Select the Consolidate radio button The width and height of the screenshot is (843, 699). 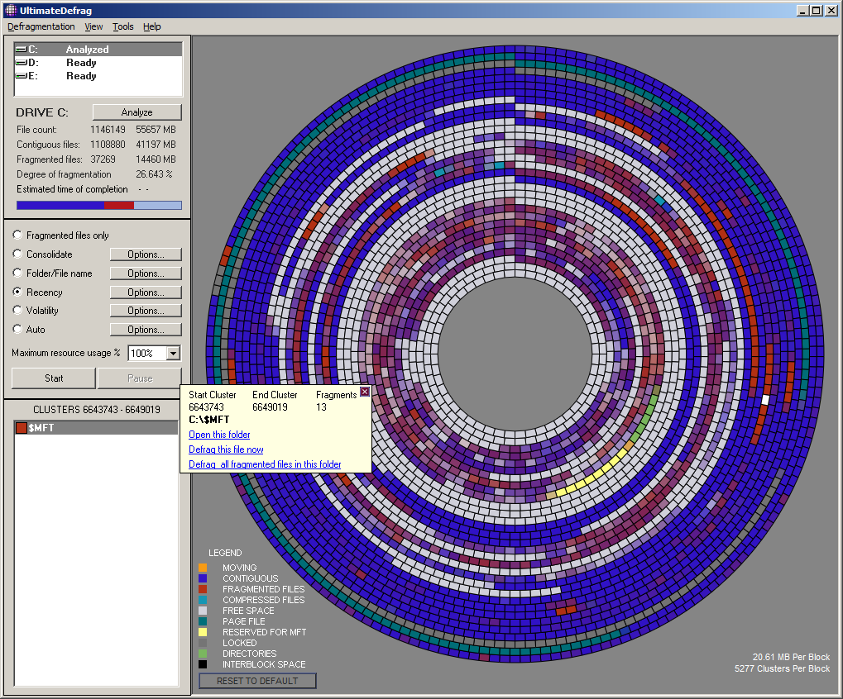point(17,254)
